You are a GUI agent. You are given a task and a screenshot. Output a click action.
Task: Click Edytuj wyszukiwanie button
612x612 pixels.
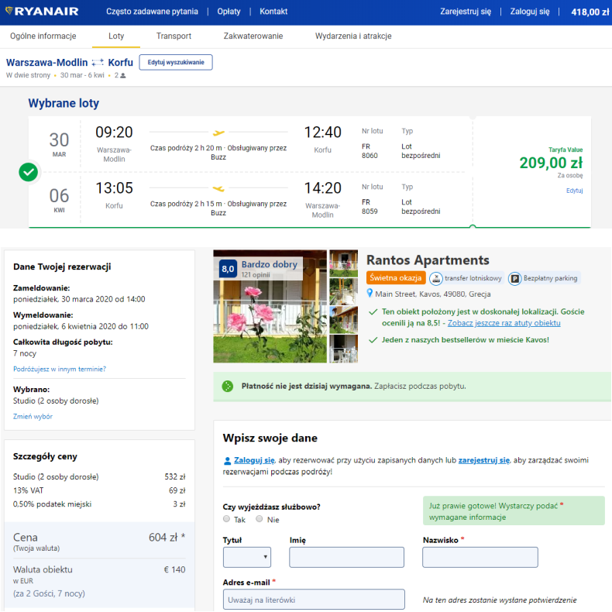(176, 63)
